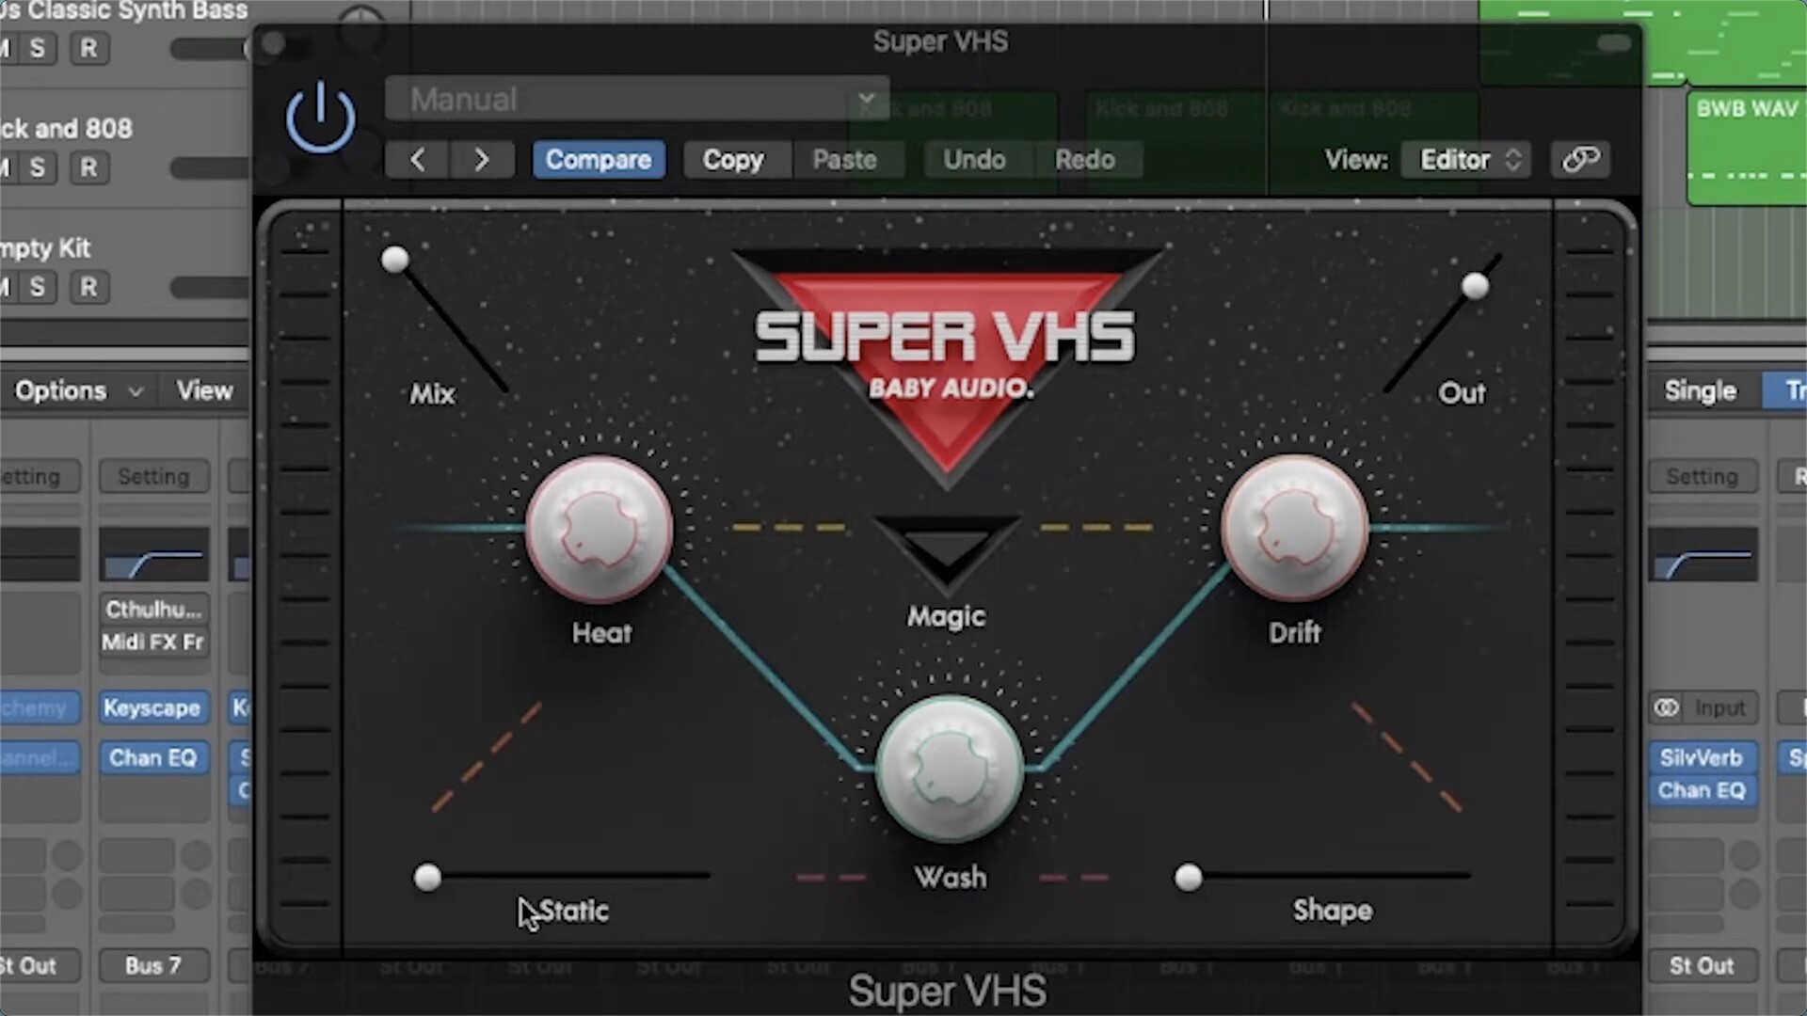
Task: Select the Single mixer tab
Action: coord(1700,390)
